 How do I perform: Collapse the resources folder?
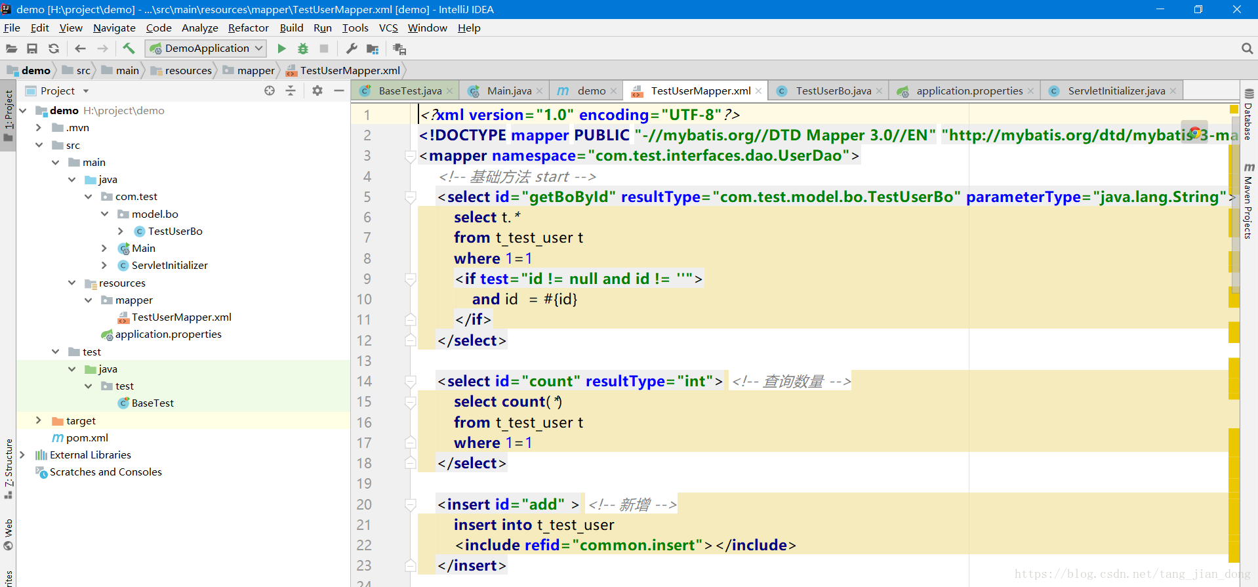(x=71, y=283)
